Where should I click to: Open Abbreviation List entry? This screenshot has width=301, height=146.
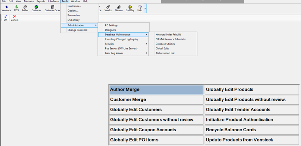[173, 53]
